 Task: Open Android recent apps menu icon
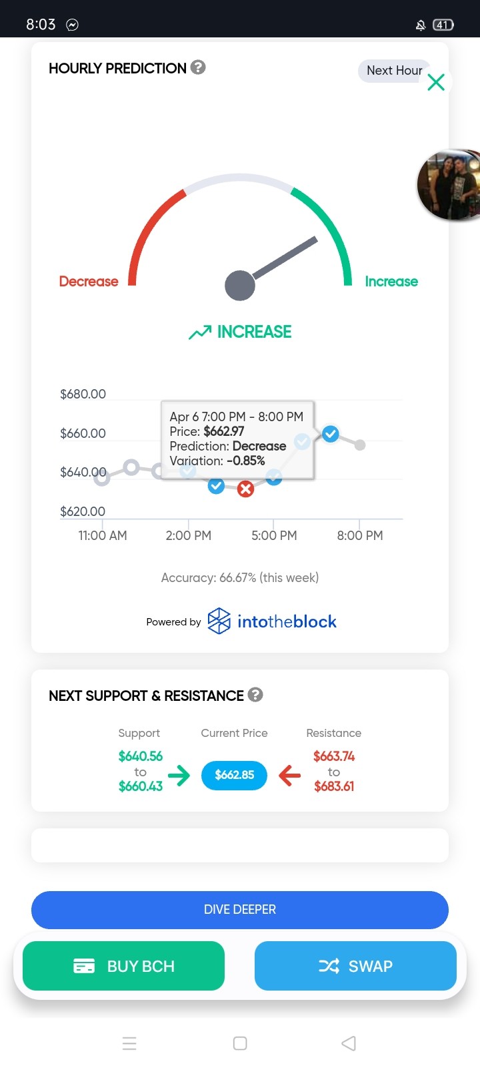(129, 1043)
